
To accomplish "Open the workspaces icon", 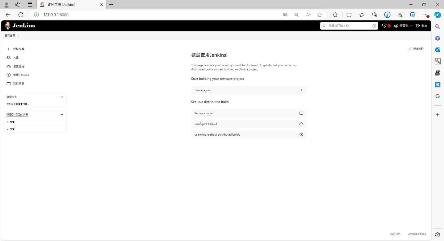I will 18,5.
